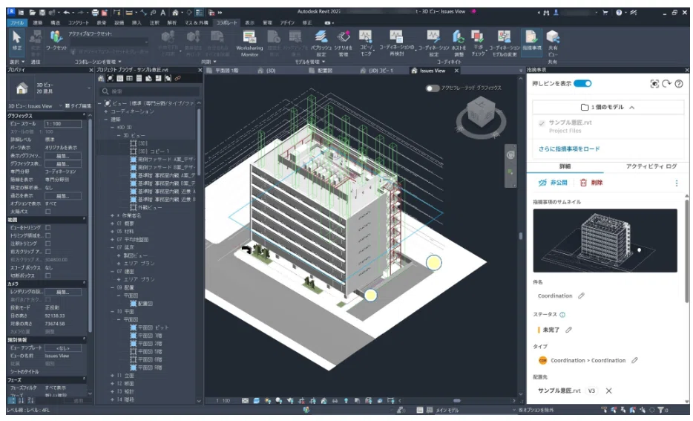Click the 非公開 button
This screenshot has height=421, width=693.
[553, 182]
